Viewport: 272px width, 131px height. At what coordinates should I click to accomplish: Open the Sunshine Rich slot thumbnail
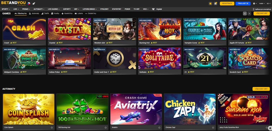click(243, 109)
